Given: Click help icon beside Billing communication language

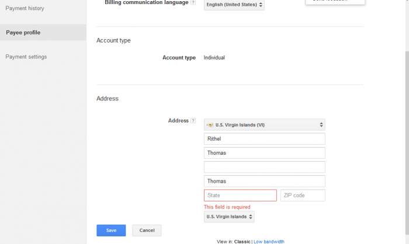Looking at the screenshot, I should click(193, 3).
